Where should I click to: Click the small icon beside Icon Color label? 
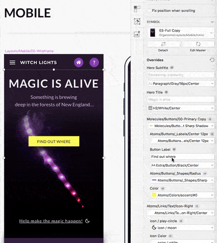click(x=170, y=236)
